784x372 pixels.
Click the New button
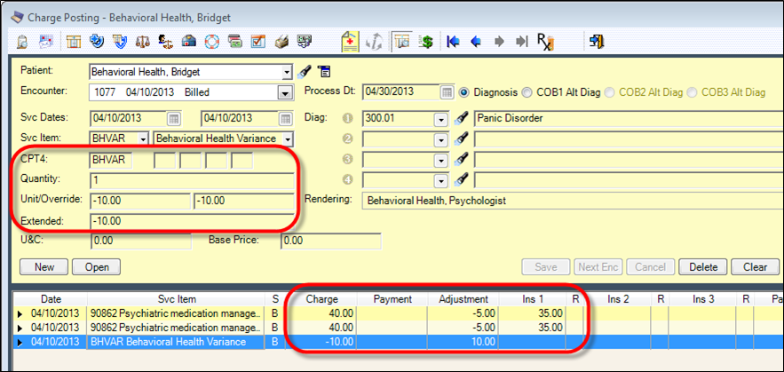(44, 267)
